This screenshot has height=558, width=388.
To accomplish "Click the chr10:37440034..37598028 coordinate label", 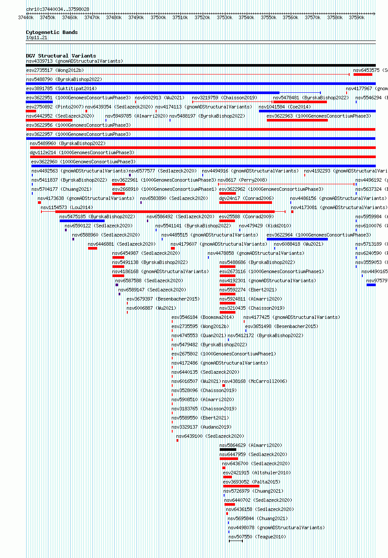I will click(x=58, y=9).
